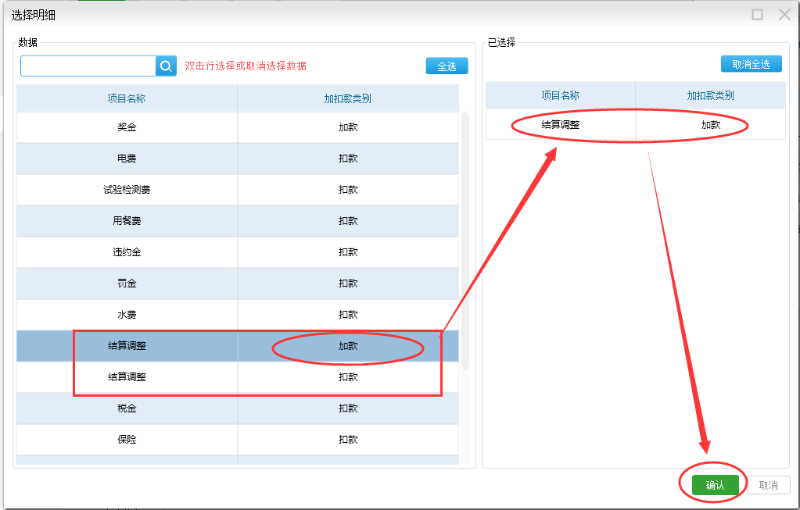Maximize the 选择明细 dialog window
800x510 pixels.
point(757,14)
